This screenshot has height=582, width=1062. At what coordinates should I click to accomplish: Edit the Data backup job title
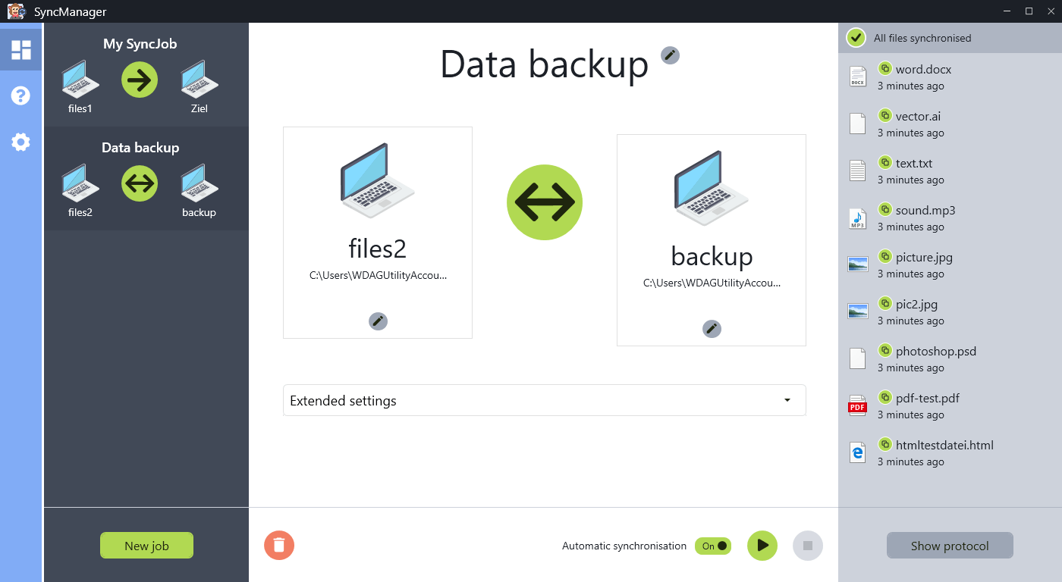pyautogui.click(x=670, y=55)
